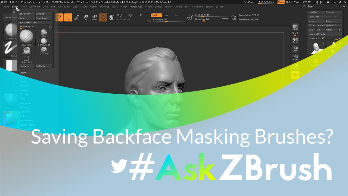Viewport: 348px width, 196px height.
Task: Toggle the Zadd mode button
Action: coord(156,15)
